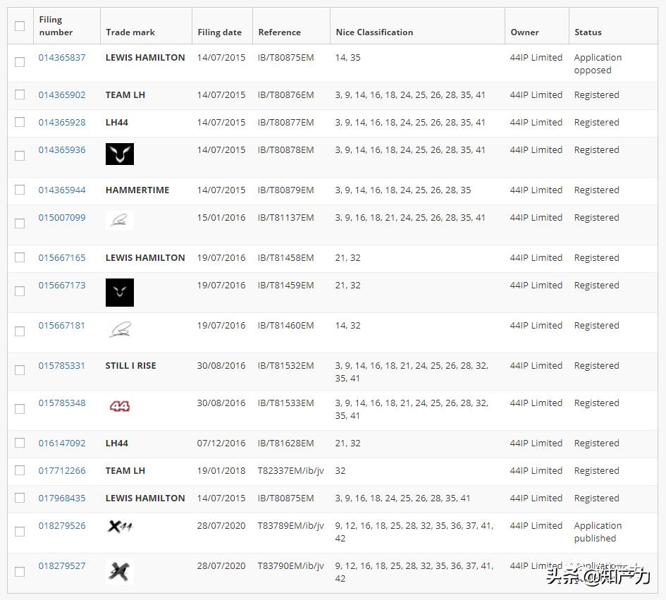Viewport: 666px width, 600px height.
Task: Click signature thumbnail for filing 015667181
Action: pos(120,330)
